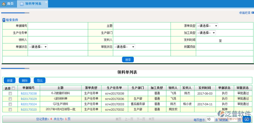This screenshot has width=254, height=123.
Task: Export list using 导出 button
Action: pos(40,81)
